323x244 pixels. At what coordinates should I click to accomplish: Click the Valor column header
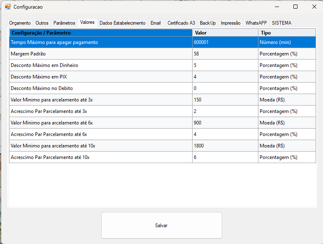point(225,33)
